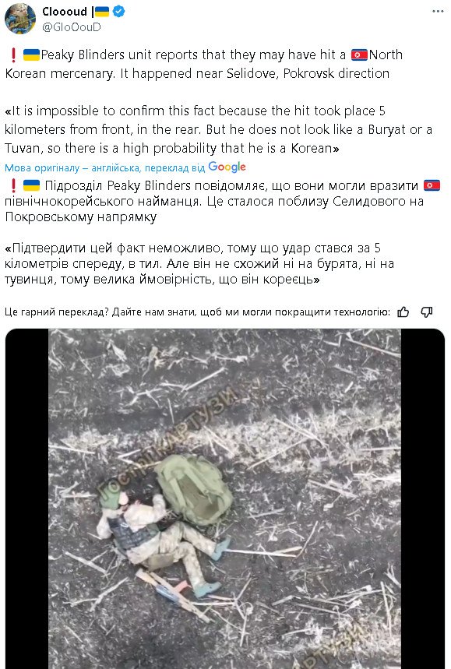
Task: Open the @GloOouD handle link
Action: point(71,27)
